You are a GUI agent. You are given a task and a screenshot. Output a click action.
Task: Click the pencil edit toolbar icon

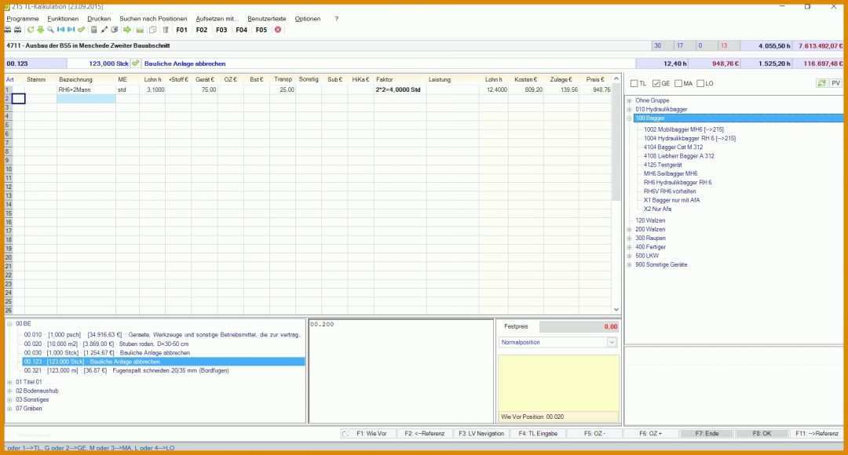(x=104, y=30)
